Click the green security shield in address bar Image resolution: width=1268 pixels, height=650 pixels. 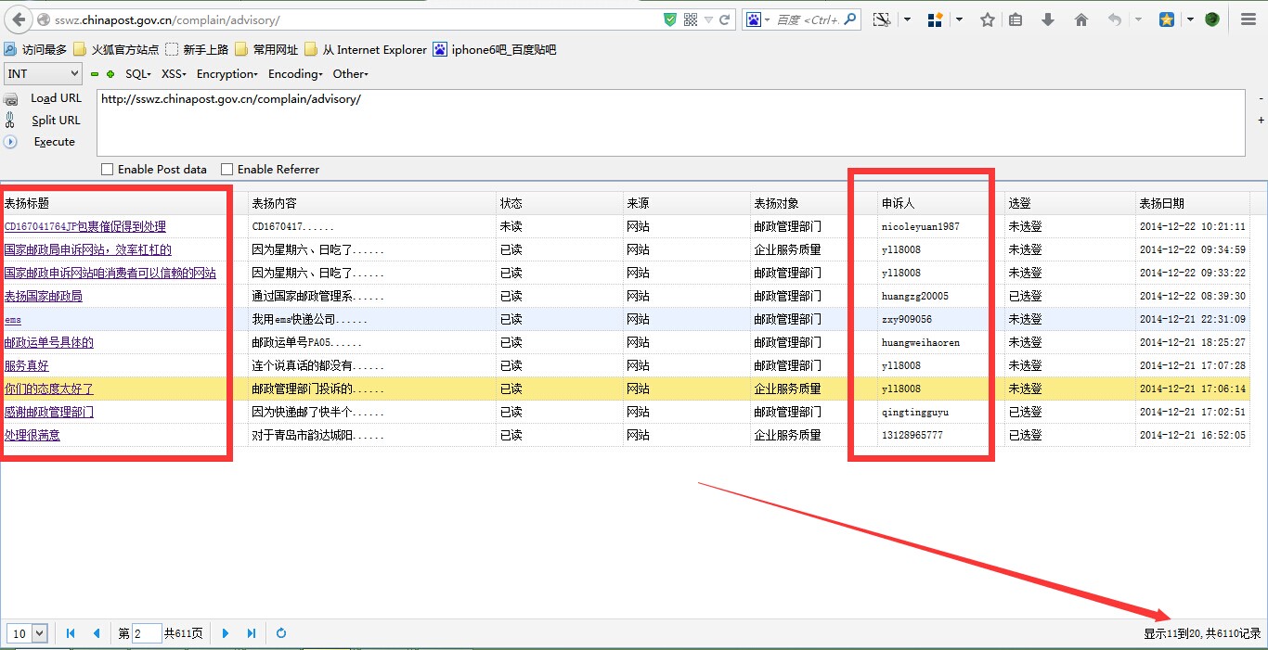pos(670,19)
